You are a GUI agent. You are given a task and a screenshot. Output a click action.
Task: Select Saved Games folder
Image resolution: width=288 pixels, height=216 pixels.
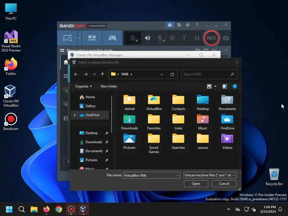pos(154,143)
